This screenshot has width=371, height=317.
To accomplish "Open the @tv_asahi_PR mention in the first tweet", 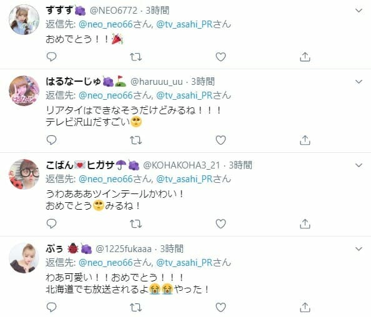I will pos(184,24).
